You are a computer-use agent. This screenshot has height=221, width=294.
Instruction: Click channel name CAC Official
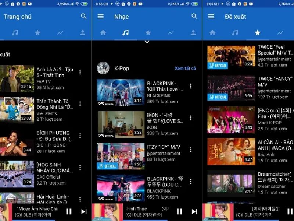[x=48, y=177]
